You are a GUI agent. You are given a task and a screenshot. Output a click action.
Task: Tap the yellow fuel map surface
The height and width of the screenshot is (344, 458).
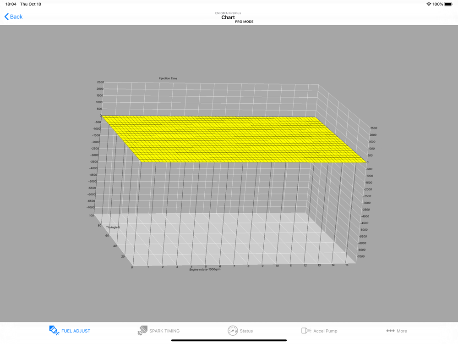point(234,139)
